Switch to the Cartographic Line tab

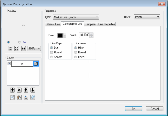click(72, 24)
